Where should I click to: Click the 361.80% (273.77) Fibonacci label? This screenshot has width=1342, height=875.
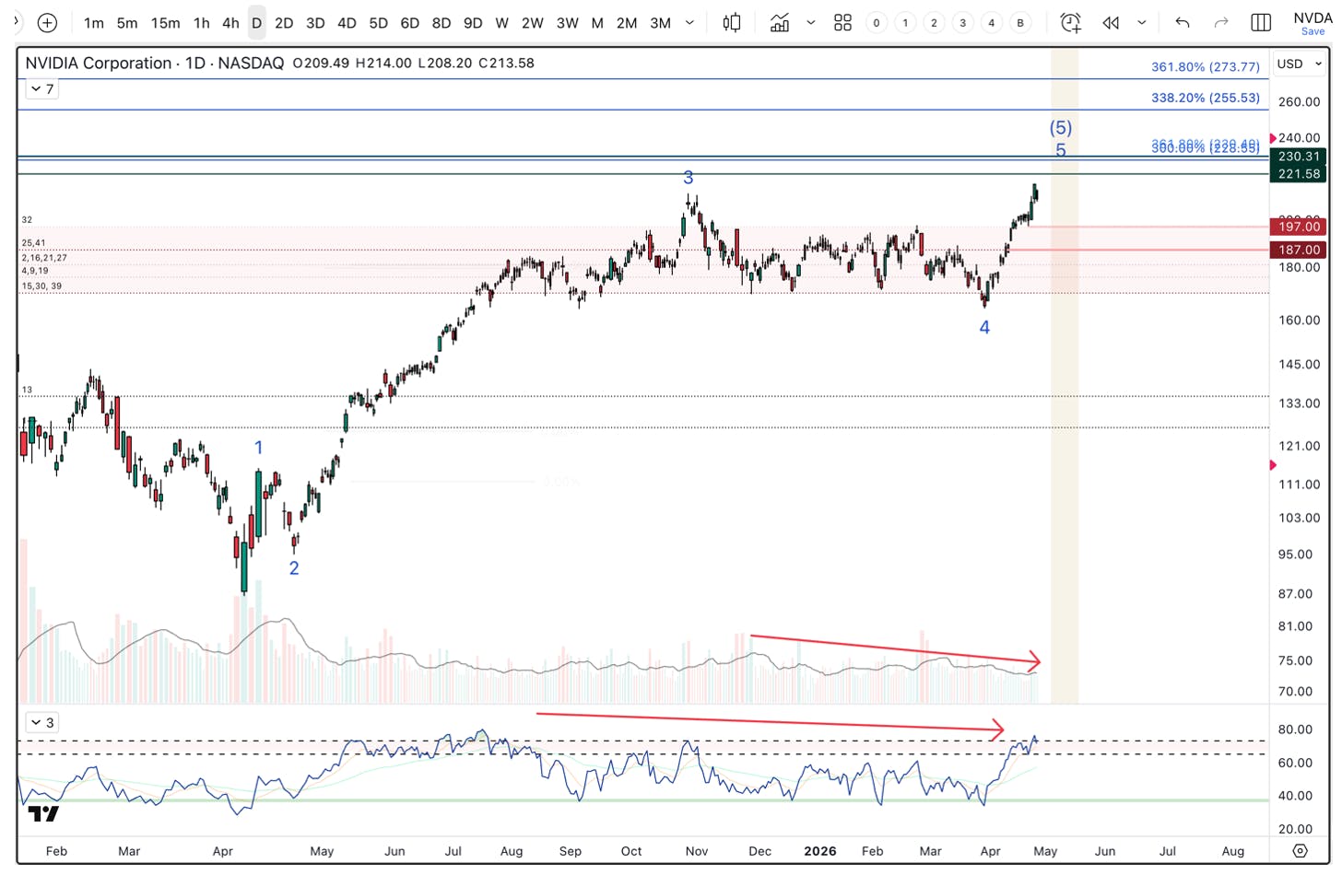click(x=1205, y=66)
